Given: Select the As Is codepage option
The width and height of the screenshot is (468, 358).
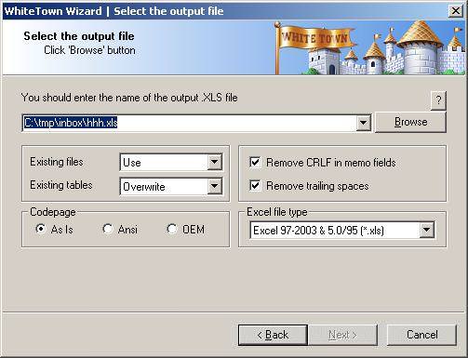Looking at the screenshot, I should [41, 229].
